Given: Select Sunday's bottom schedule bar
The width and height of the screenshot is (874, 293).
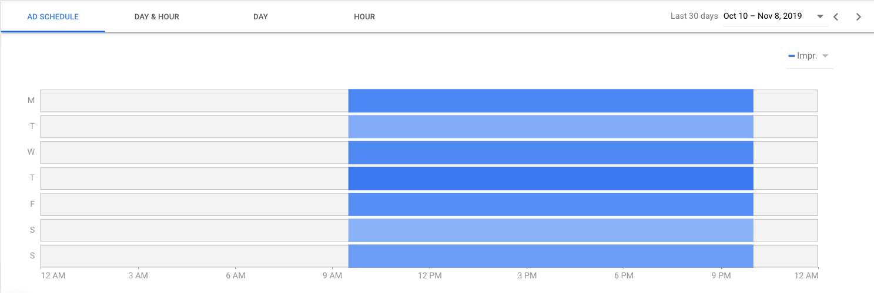Looking at the screenshot, I should click(551, 256).
